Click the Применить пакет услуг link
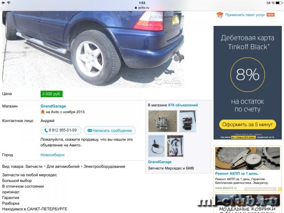The width and height of the screenshot is (284, 213). [x=245, y=15]
